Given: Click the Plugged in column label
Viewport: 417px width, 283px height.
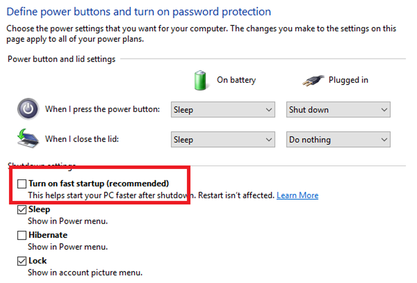Looking at the screenshot, I should (348, 80).
